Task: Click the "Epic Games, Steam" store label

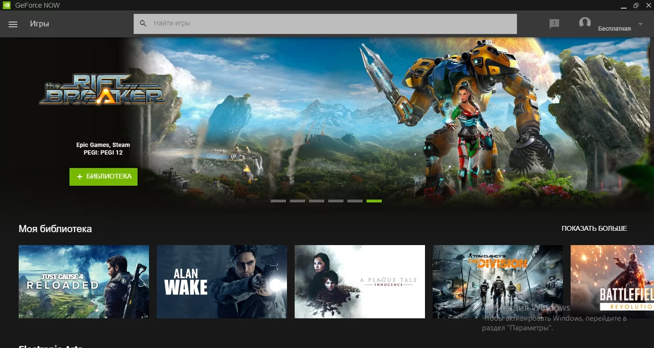Action: [103, 145]
